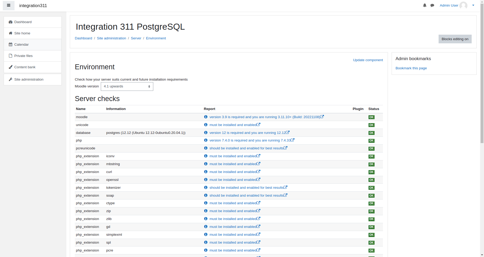Image resolution: width=484 pixels, height=257 pixels.
Task: Click Dashboard in the breadcrumb
Action: (x=83, y=38)
